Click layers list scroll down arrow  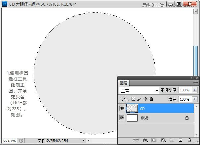pos(196,134)
